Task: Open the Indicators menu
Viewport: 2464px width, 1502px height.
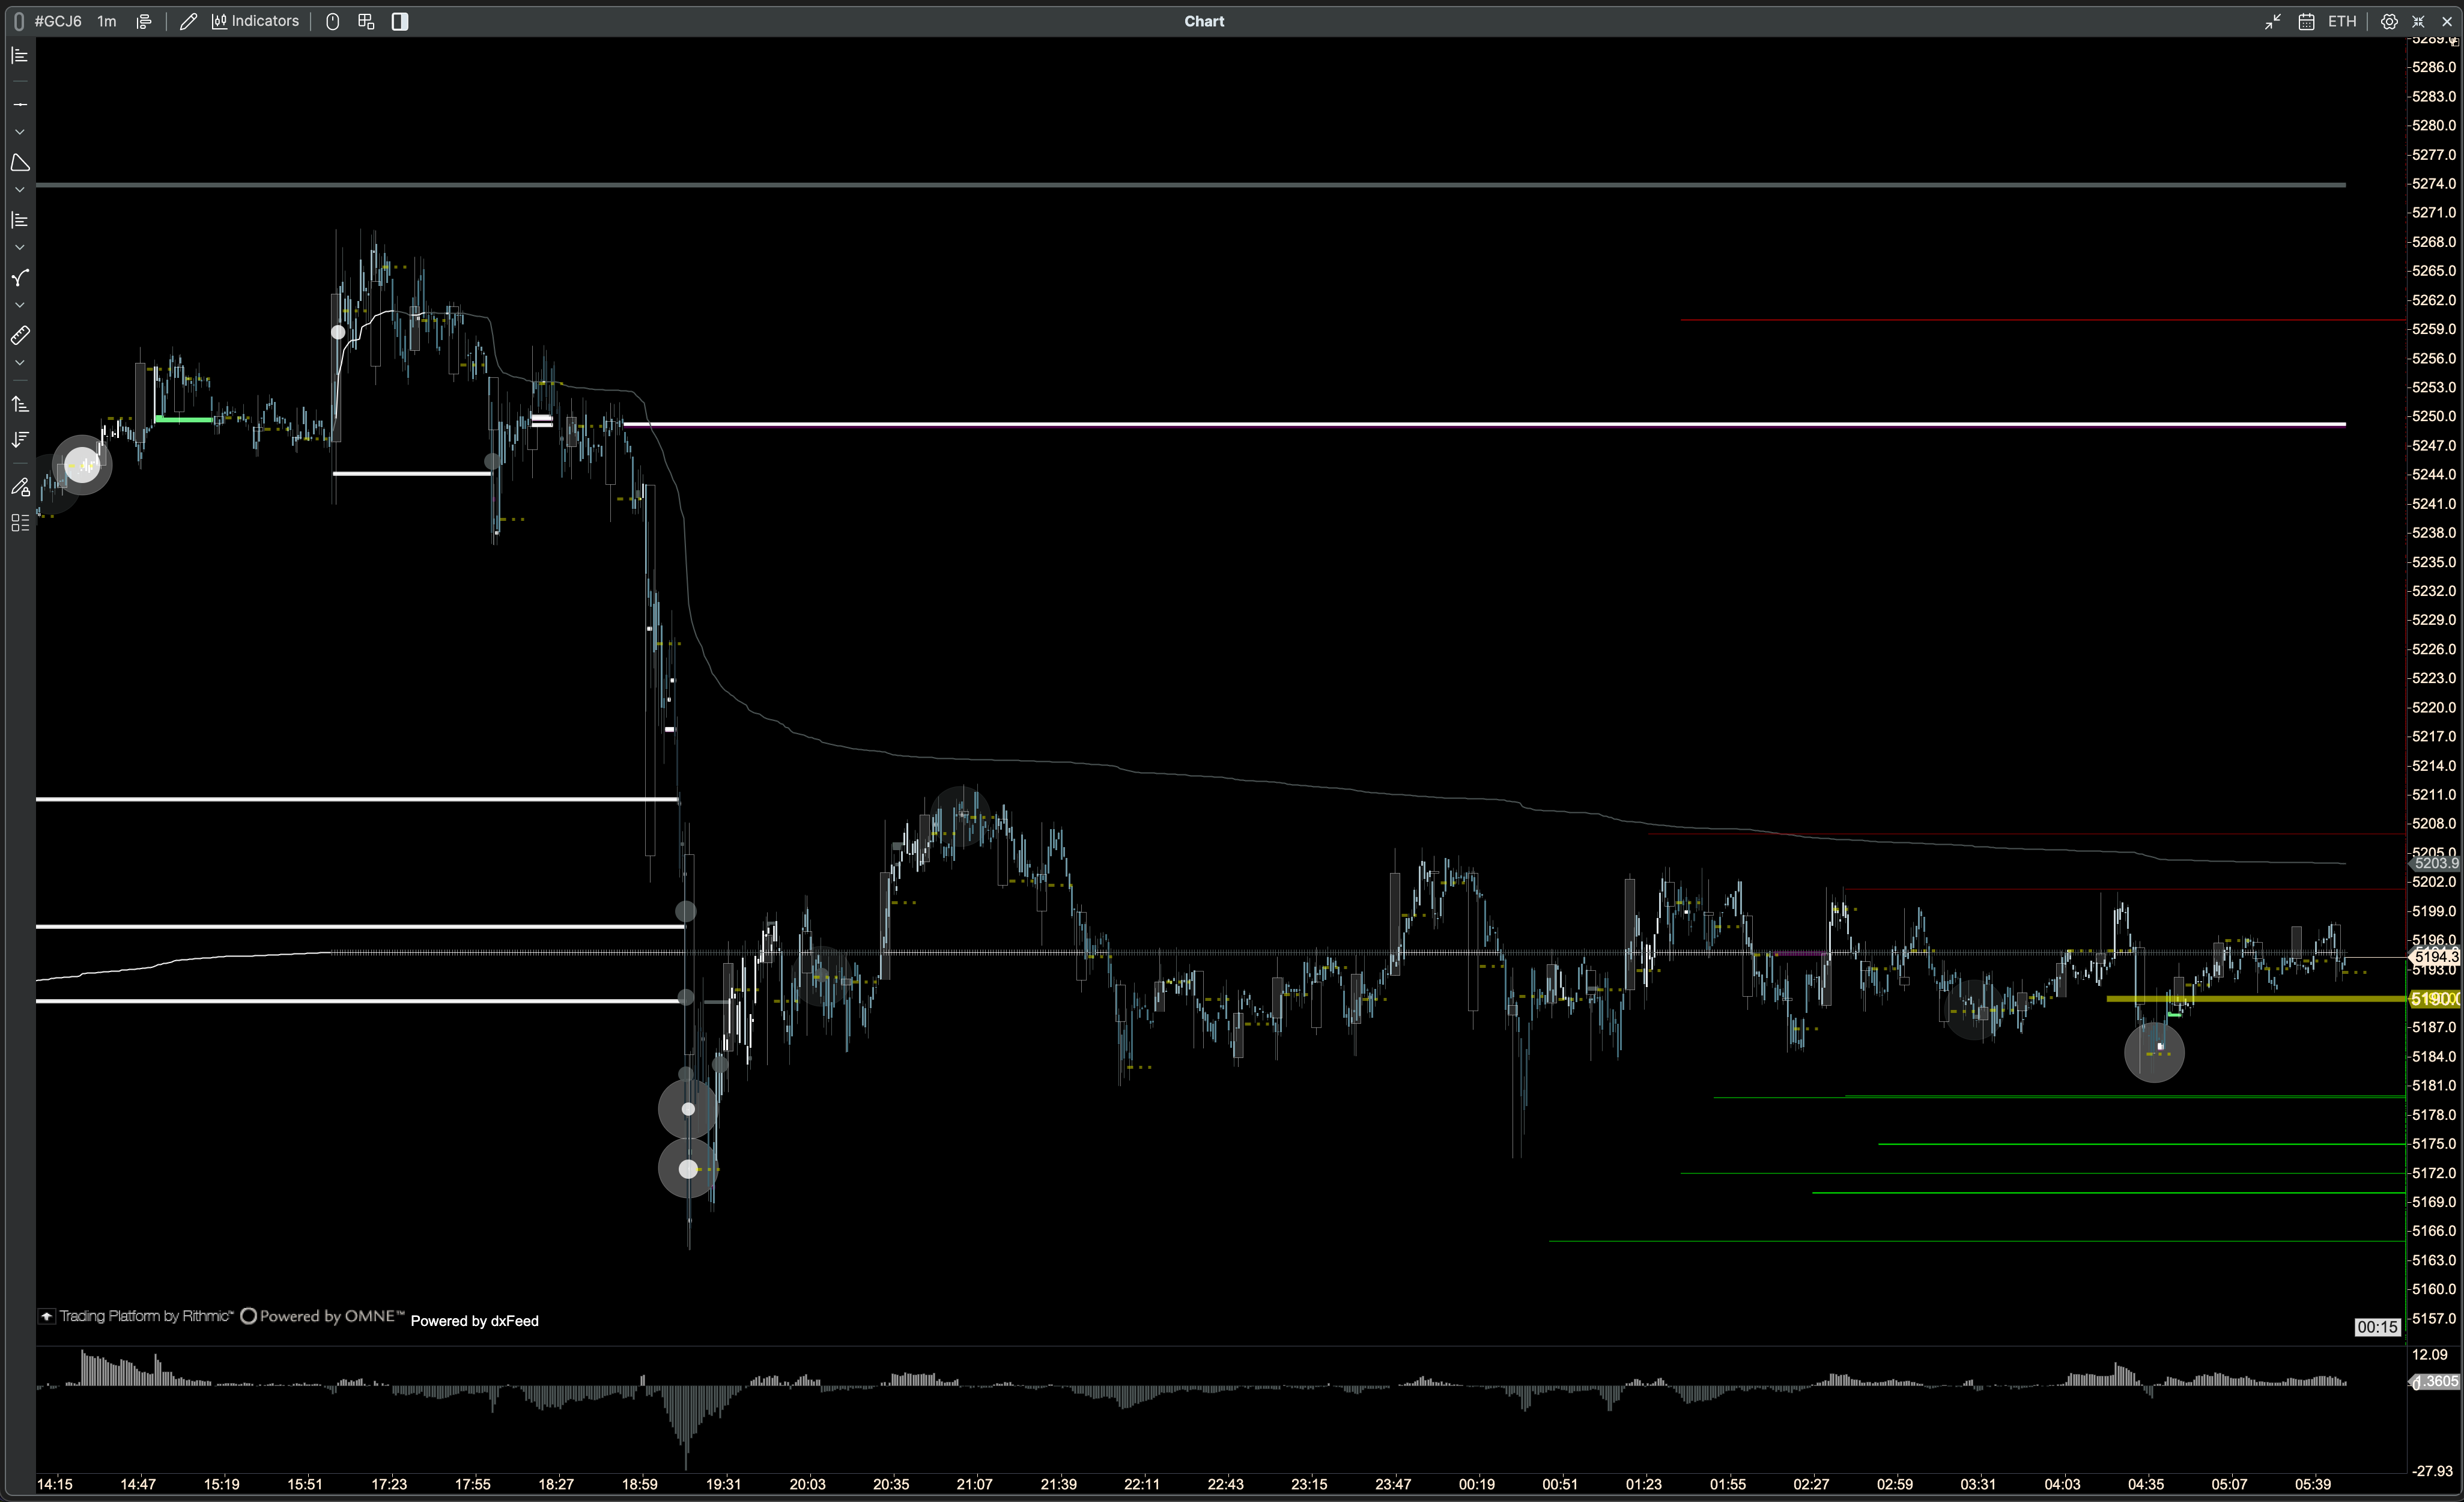Action: (x=255, y=21)
